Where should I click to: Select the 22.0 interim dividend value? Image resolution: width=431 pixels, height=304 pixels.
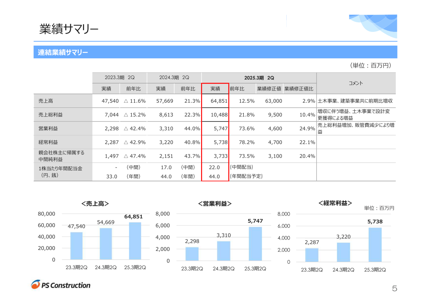214,167
